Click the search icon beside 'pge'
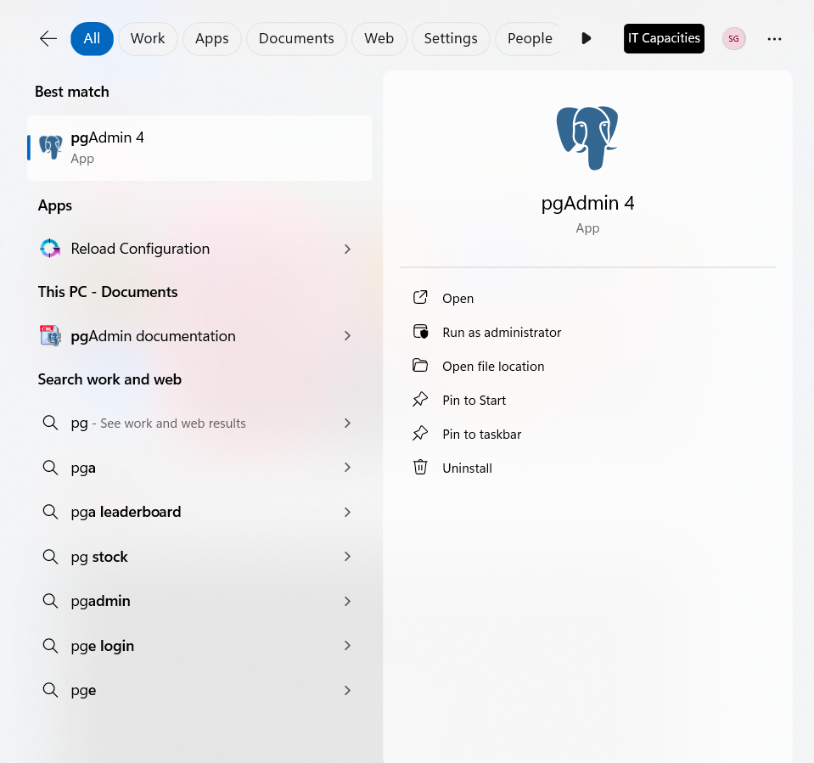 [x=50, y=690]
